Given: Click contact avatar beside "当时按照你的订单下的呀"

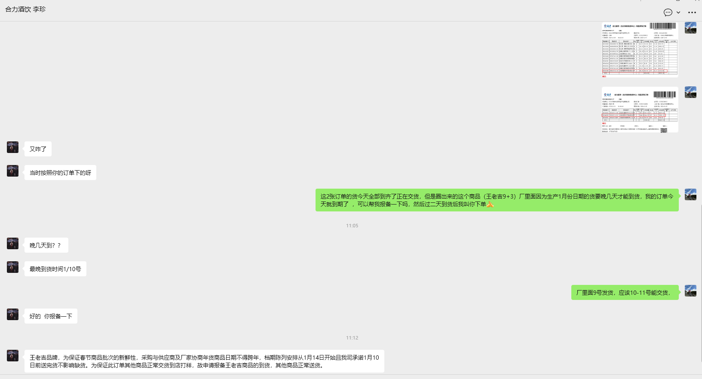Looking at the screenshot, I should (12, 171).
